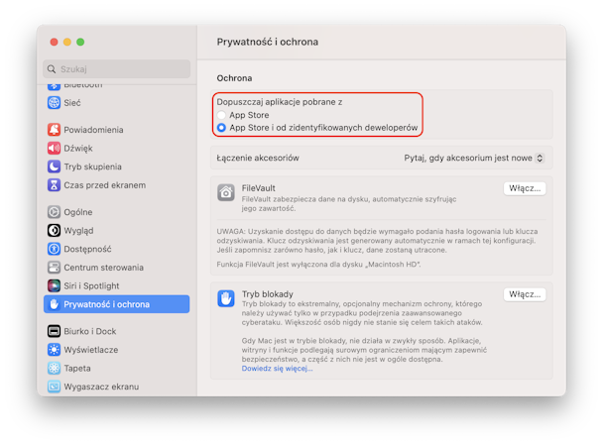Click the magnifying glass search icon
This screenshot has height=445, width=603.
52,69
